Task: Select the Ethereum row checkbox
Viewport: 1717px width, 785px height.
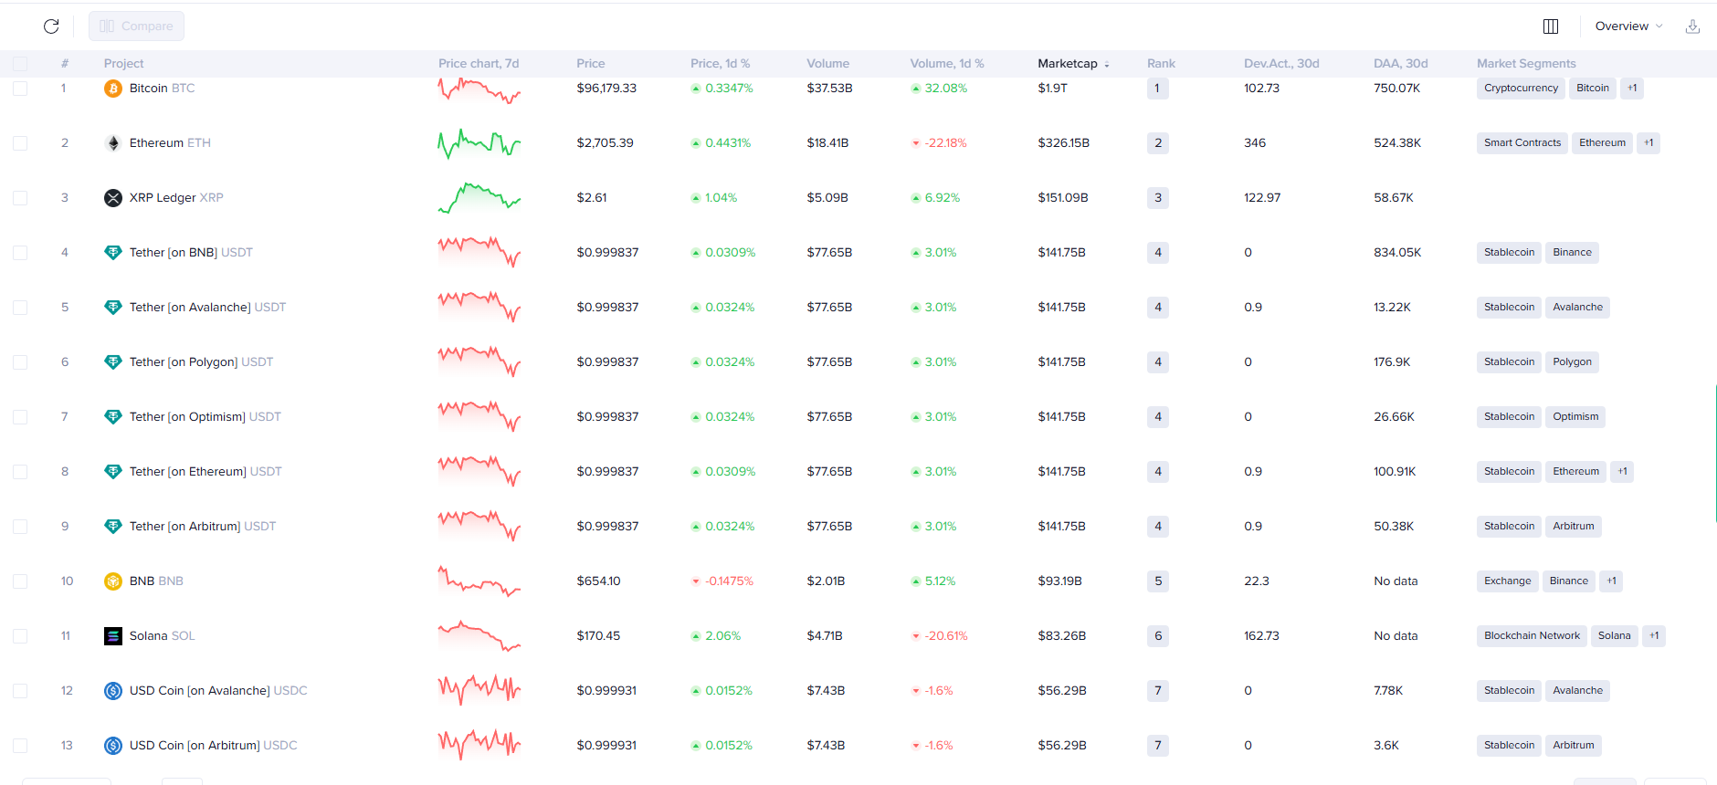Action: pos(20,143)
